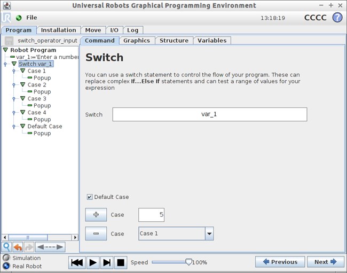Viewport: 347px width, 273px height.
Task: Click Popup node under Case 3
Action: [42, 106]
